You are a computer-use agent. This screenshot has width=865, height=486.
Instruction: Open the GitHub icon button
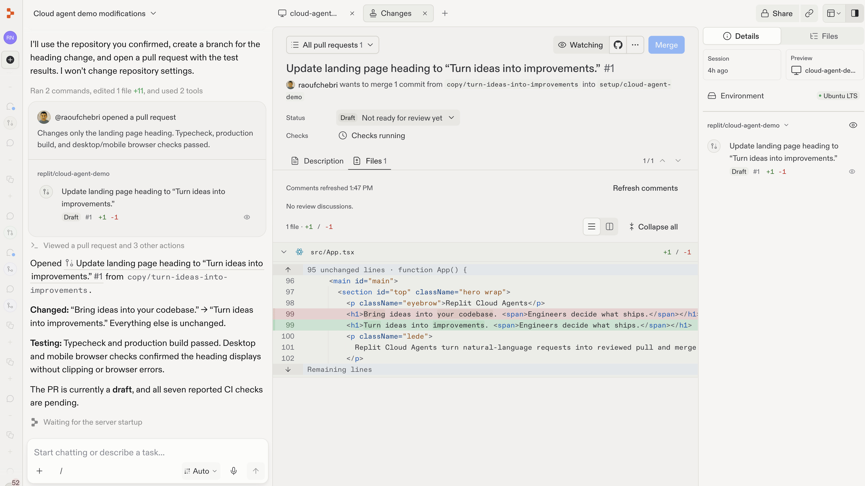tap(618, 45)
